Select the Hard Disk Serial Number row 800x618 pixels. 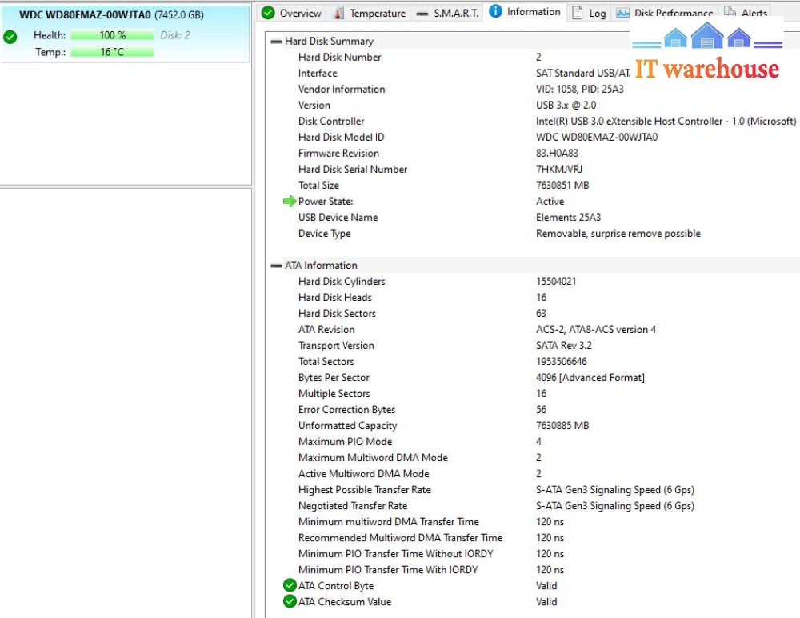pyautogui.click(x=353, y=170)
